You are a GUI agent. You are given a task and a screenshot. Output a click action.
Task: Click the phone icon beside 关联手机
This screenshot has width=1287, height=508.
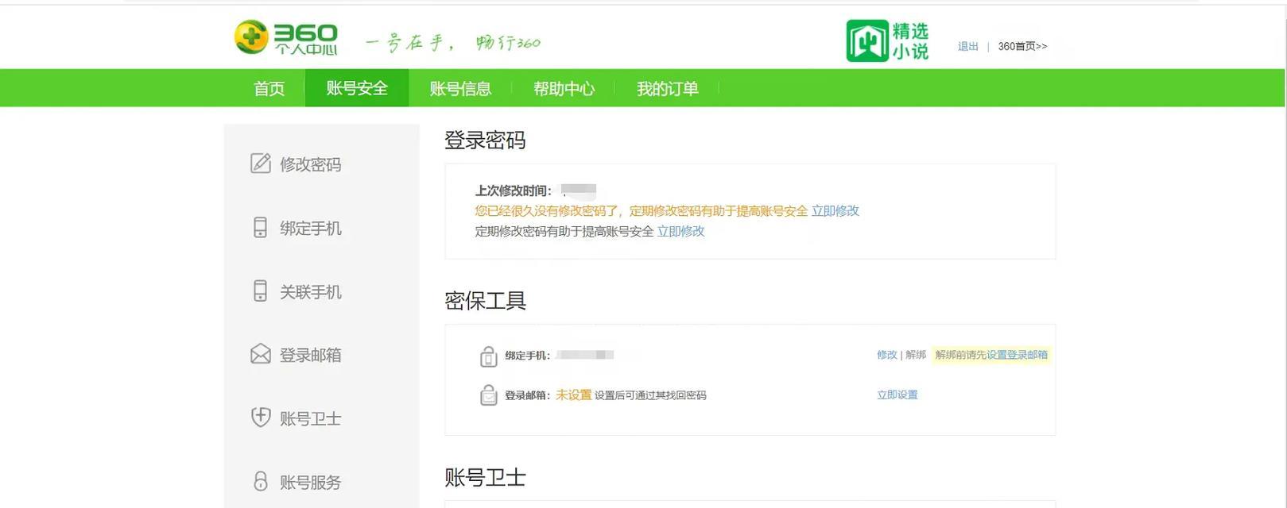point(260,291)
